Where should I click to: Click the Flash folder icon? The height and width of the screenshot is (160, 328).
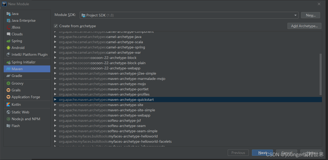pyautogui.click(x=8, y=126)
